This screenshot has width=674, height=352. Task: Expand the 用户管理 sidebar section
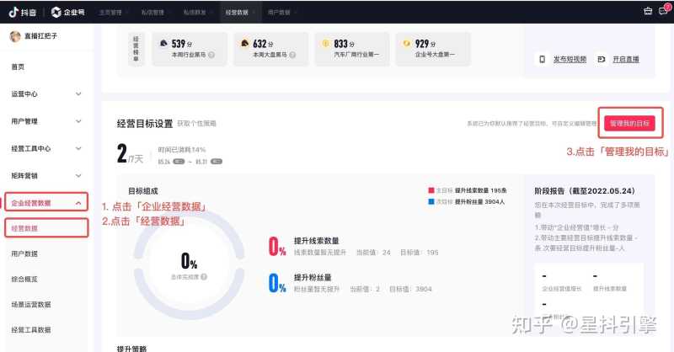(x=78, y=121)
